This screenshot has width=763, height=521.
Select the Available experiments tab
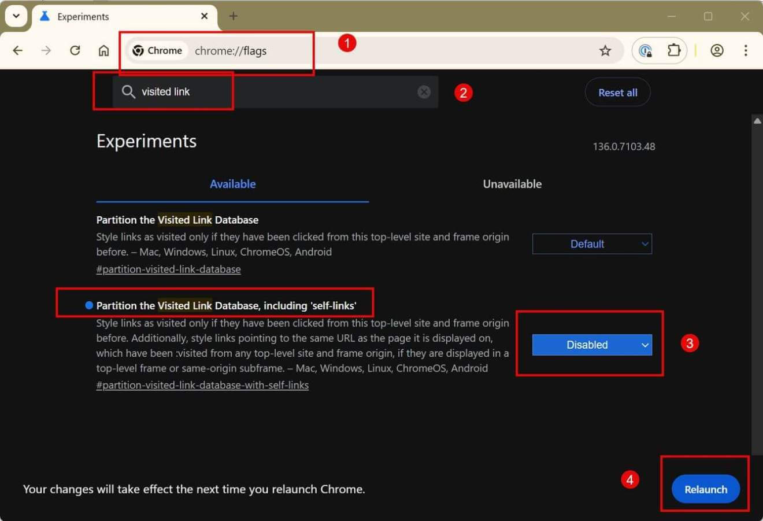(x=232, y=184)
